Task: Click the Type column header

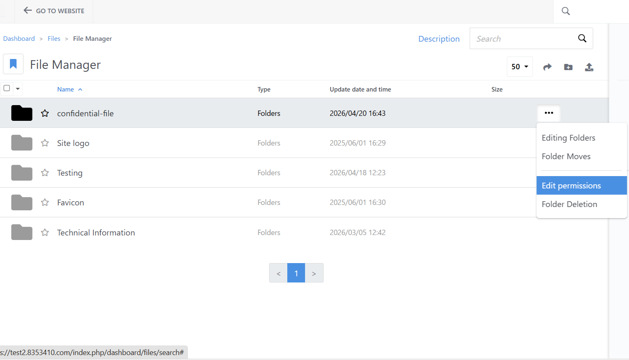Action: pyautogui.click(x=264, y=89)
